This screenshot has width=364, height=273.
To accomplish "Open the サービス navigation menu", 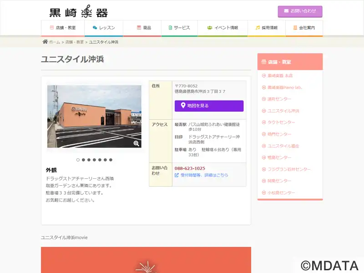I will 179,28.
